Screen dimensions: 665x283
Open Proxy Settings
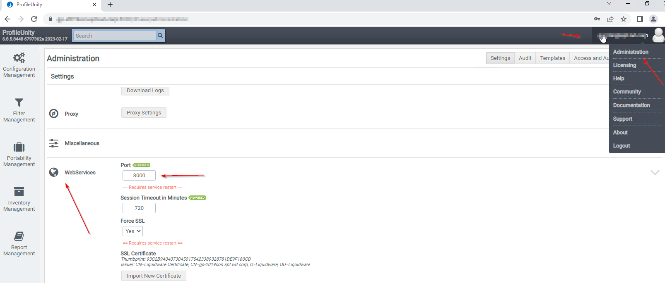coord(144,113)
